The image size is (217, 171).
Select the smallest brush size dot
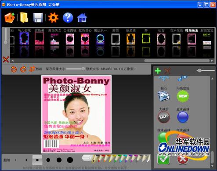click(16, 160)
